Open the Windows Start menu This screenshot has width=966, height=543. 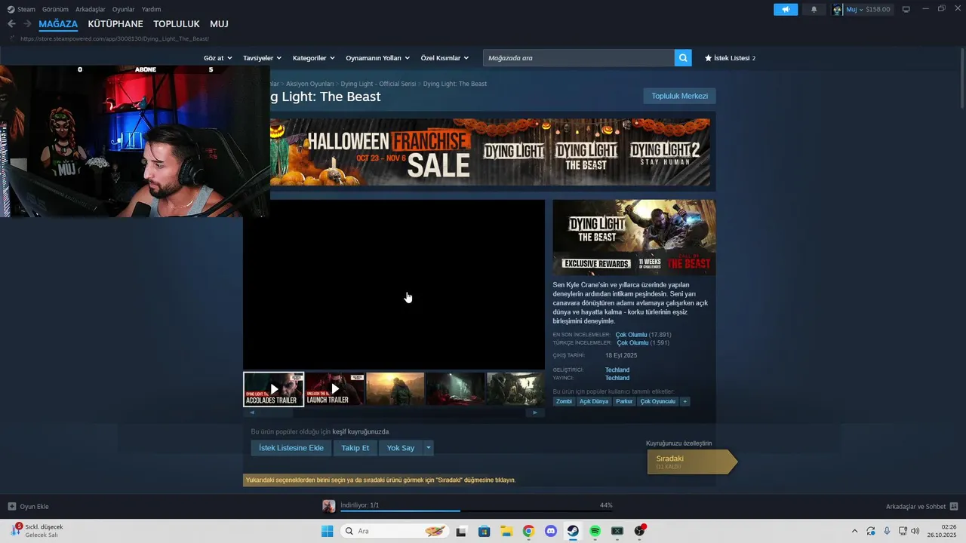point(328,531)
